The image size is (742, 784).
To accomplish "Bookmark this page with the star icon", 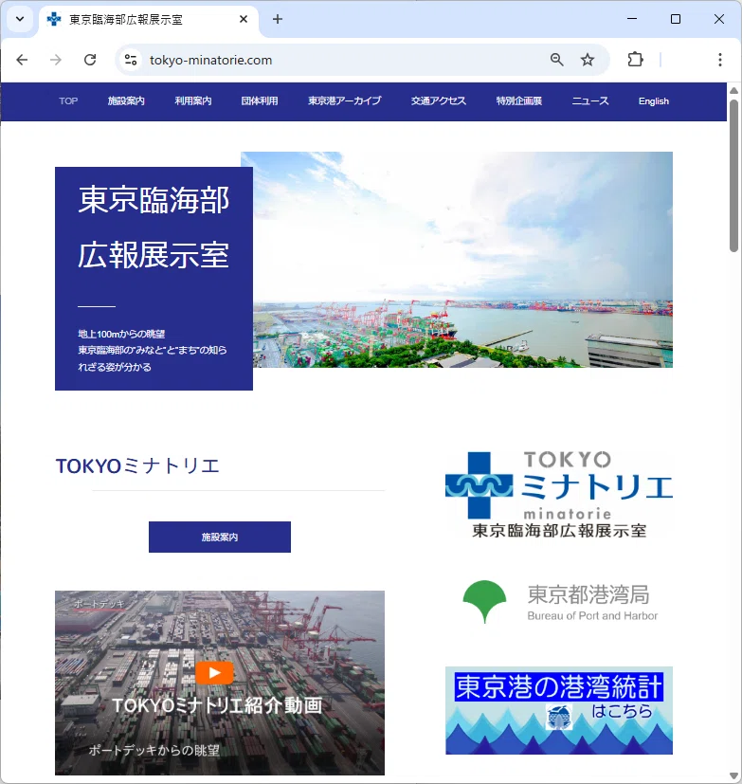I will pyautogui.click(x=588, y=60).
